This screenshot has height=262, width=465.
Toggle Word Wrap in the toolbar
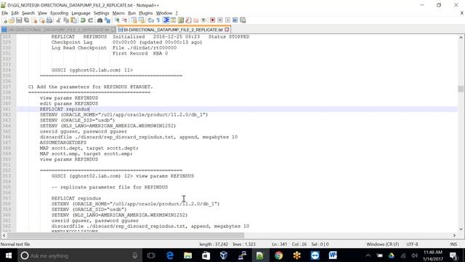(150, 20)
